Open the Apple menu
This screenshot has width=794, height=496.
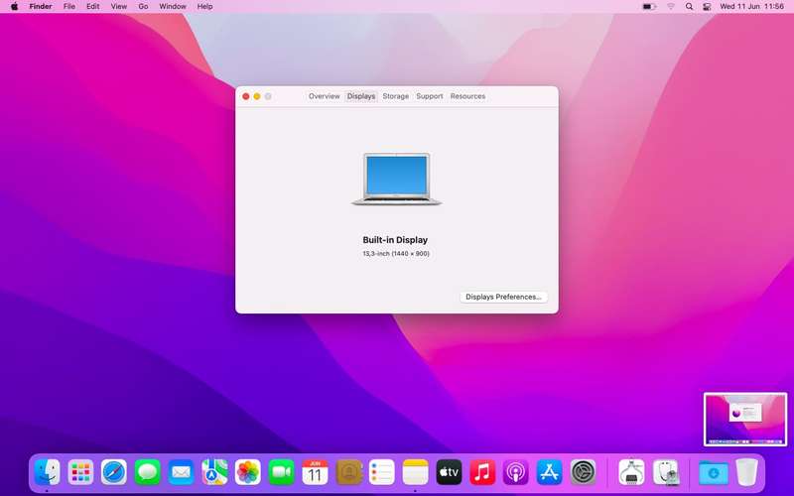14,7
